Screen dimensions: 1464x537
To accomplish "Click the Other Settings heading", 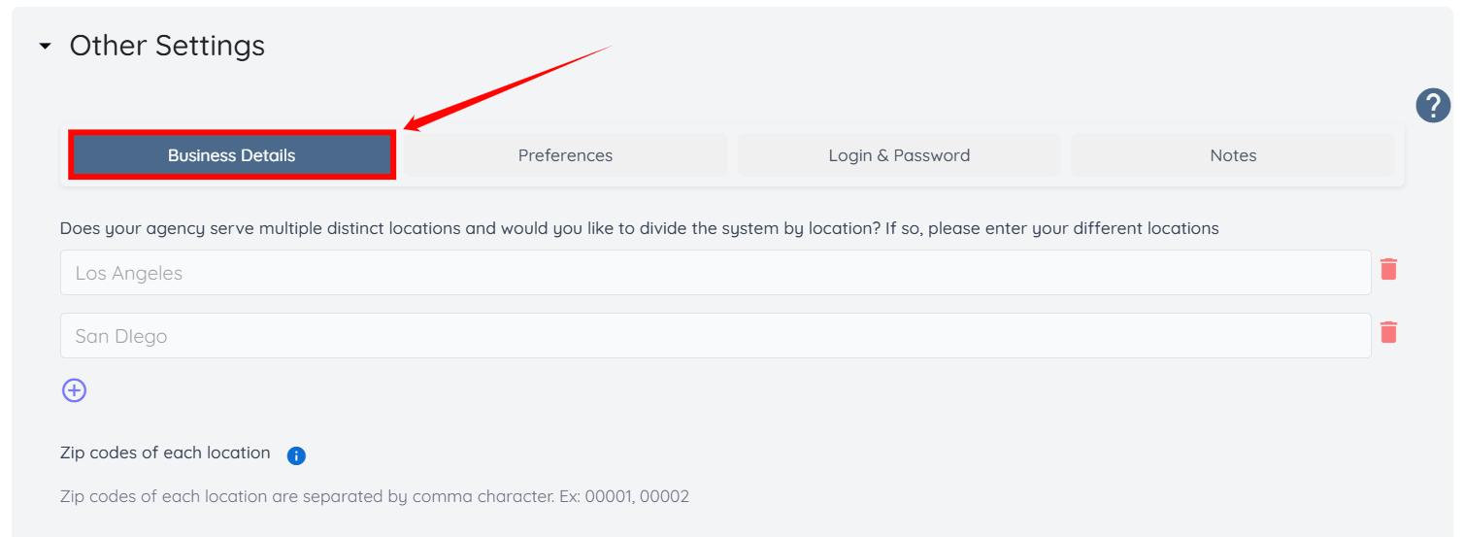I will click(167, 46).
